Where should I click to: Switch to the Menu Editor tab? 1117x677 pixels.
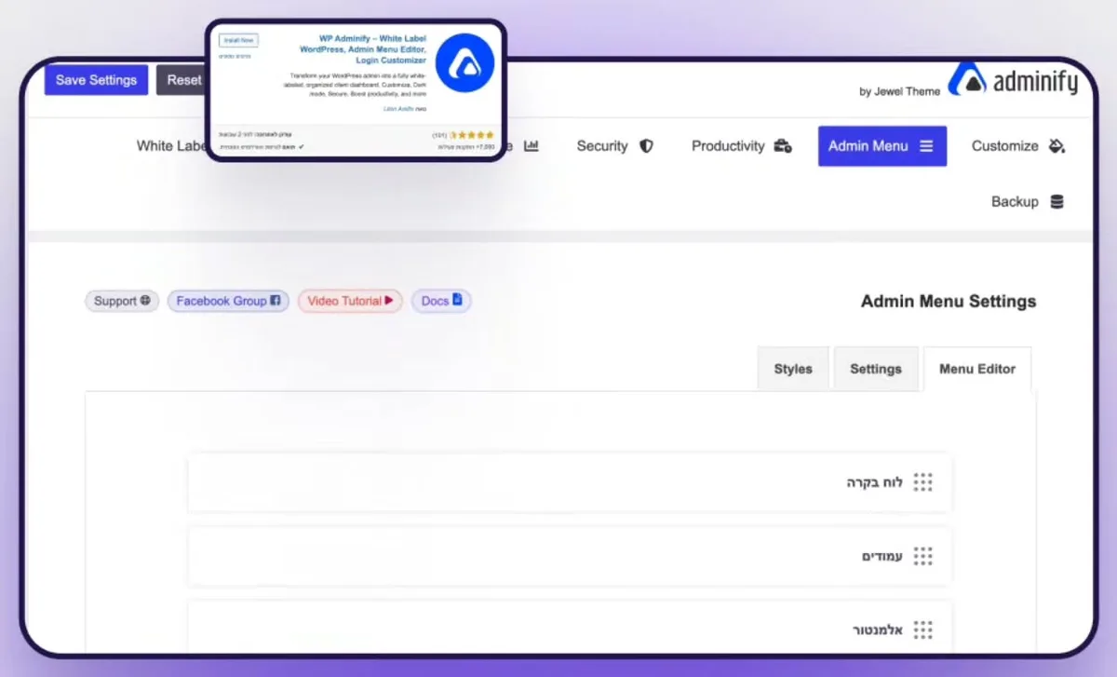(977, 369)
